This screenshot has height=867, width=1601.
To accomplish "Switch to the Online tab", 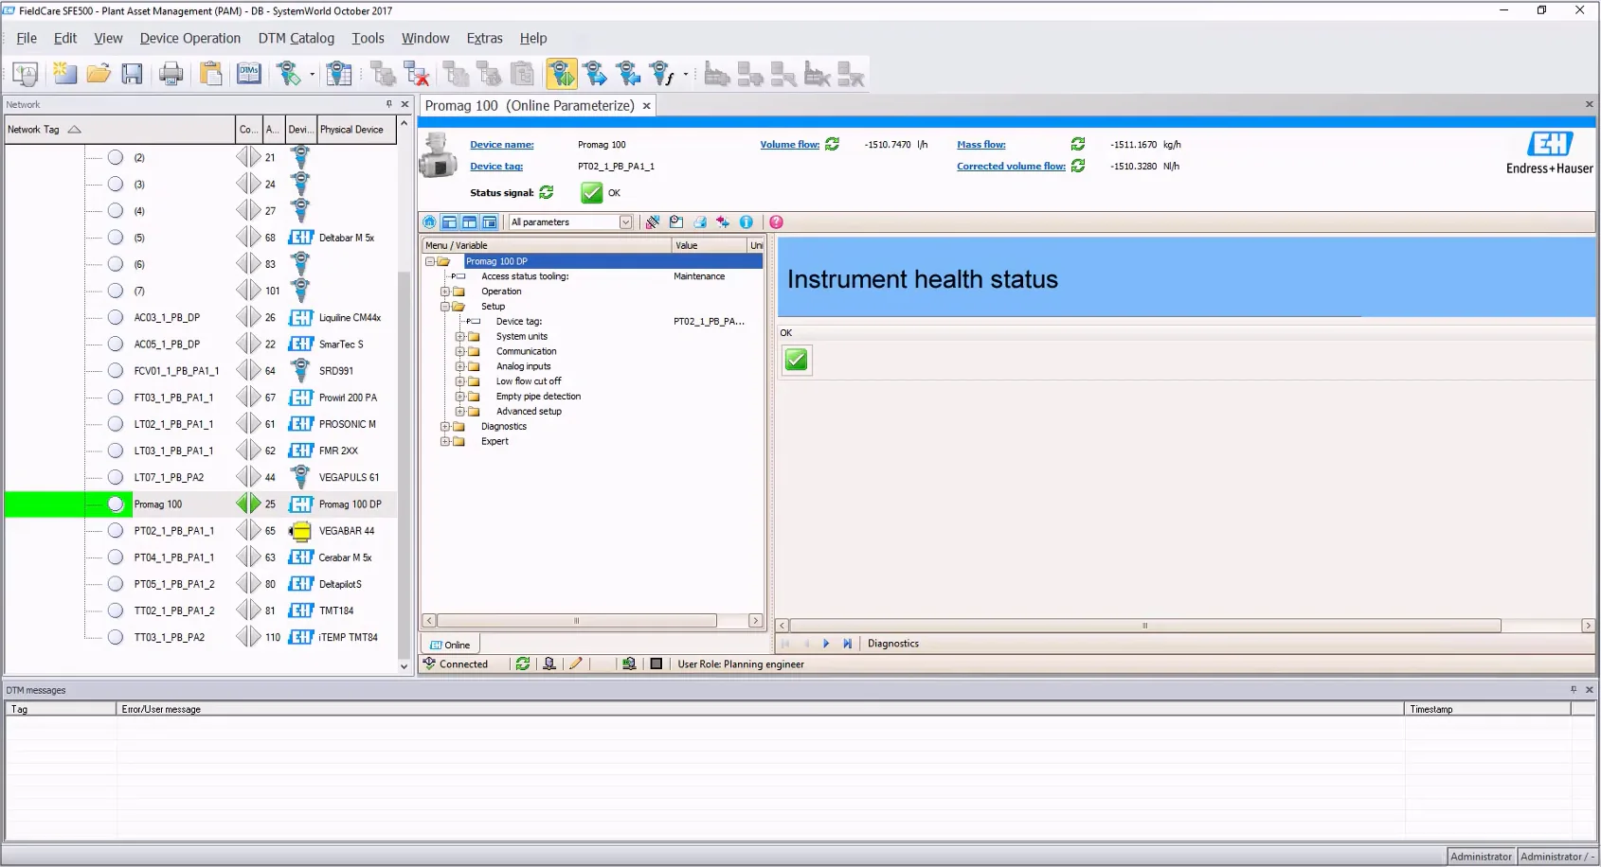I will coord(450,645).
